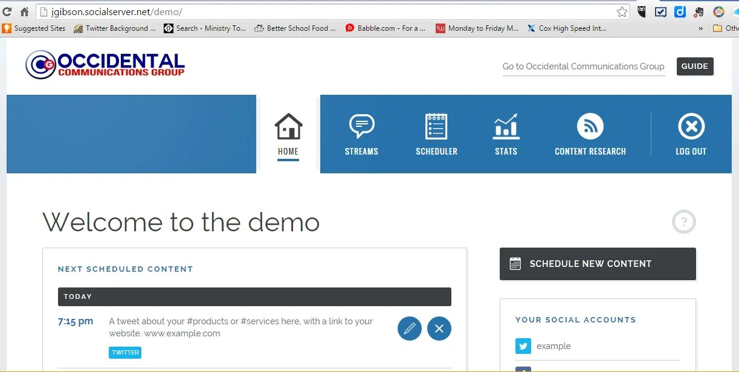Open the checkmark extension icon
The width and height of the screenshot is (739, 372).
[661, 11]
